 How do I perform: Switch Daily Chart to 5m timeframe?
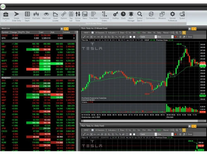[139, 130]
